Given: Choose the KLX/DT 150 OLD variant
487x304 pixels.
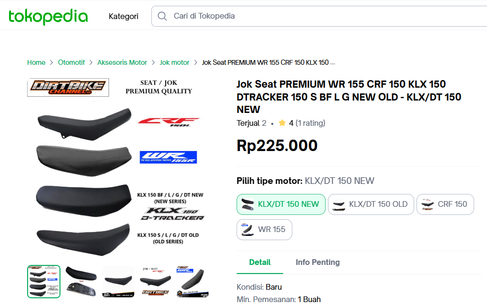Looking at the screenshot, I should point(371,204).
